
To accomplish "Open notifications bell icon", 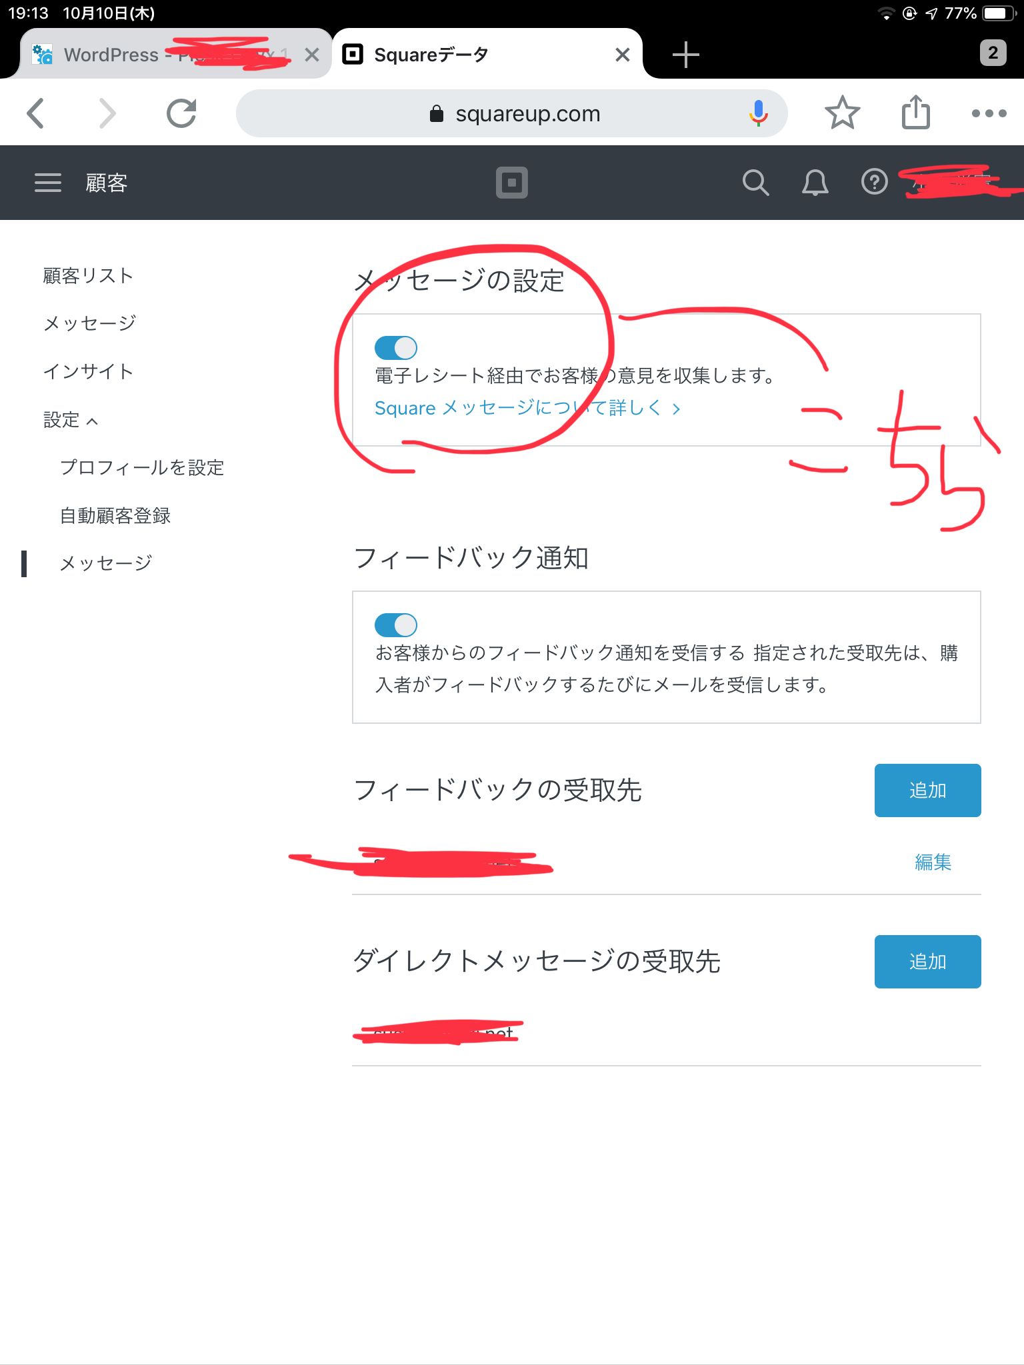I will click(815, 183).
